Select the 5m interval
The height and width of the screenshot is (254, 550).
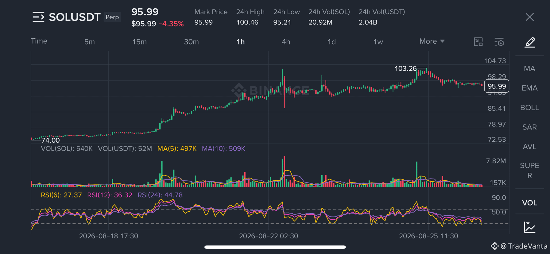click(90, 42)
